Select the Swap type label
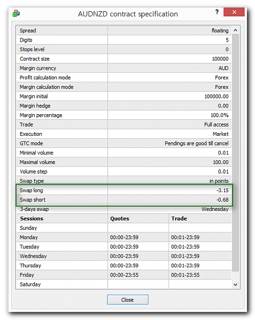 pyautogui.click(x=32, y=181)
